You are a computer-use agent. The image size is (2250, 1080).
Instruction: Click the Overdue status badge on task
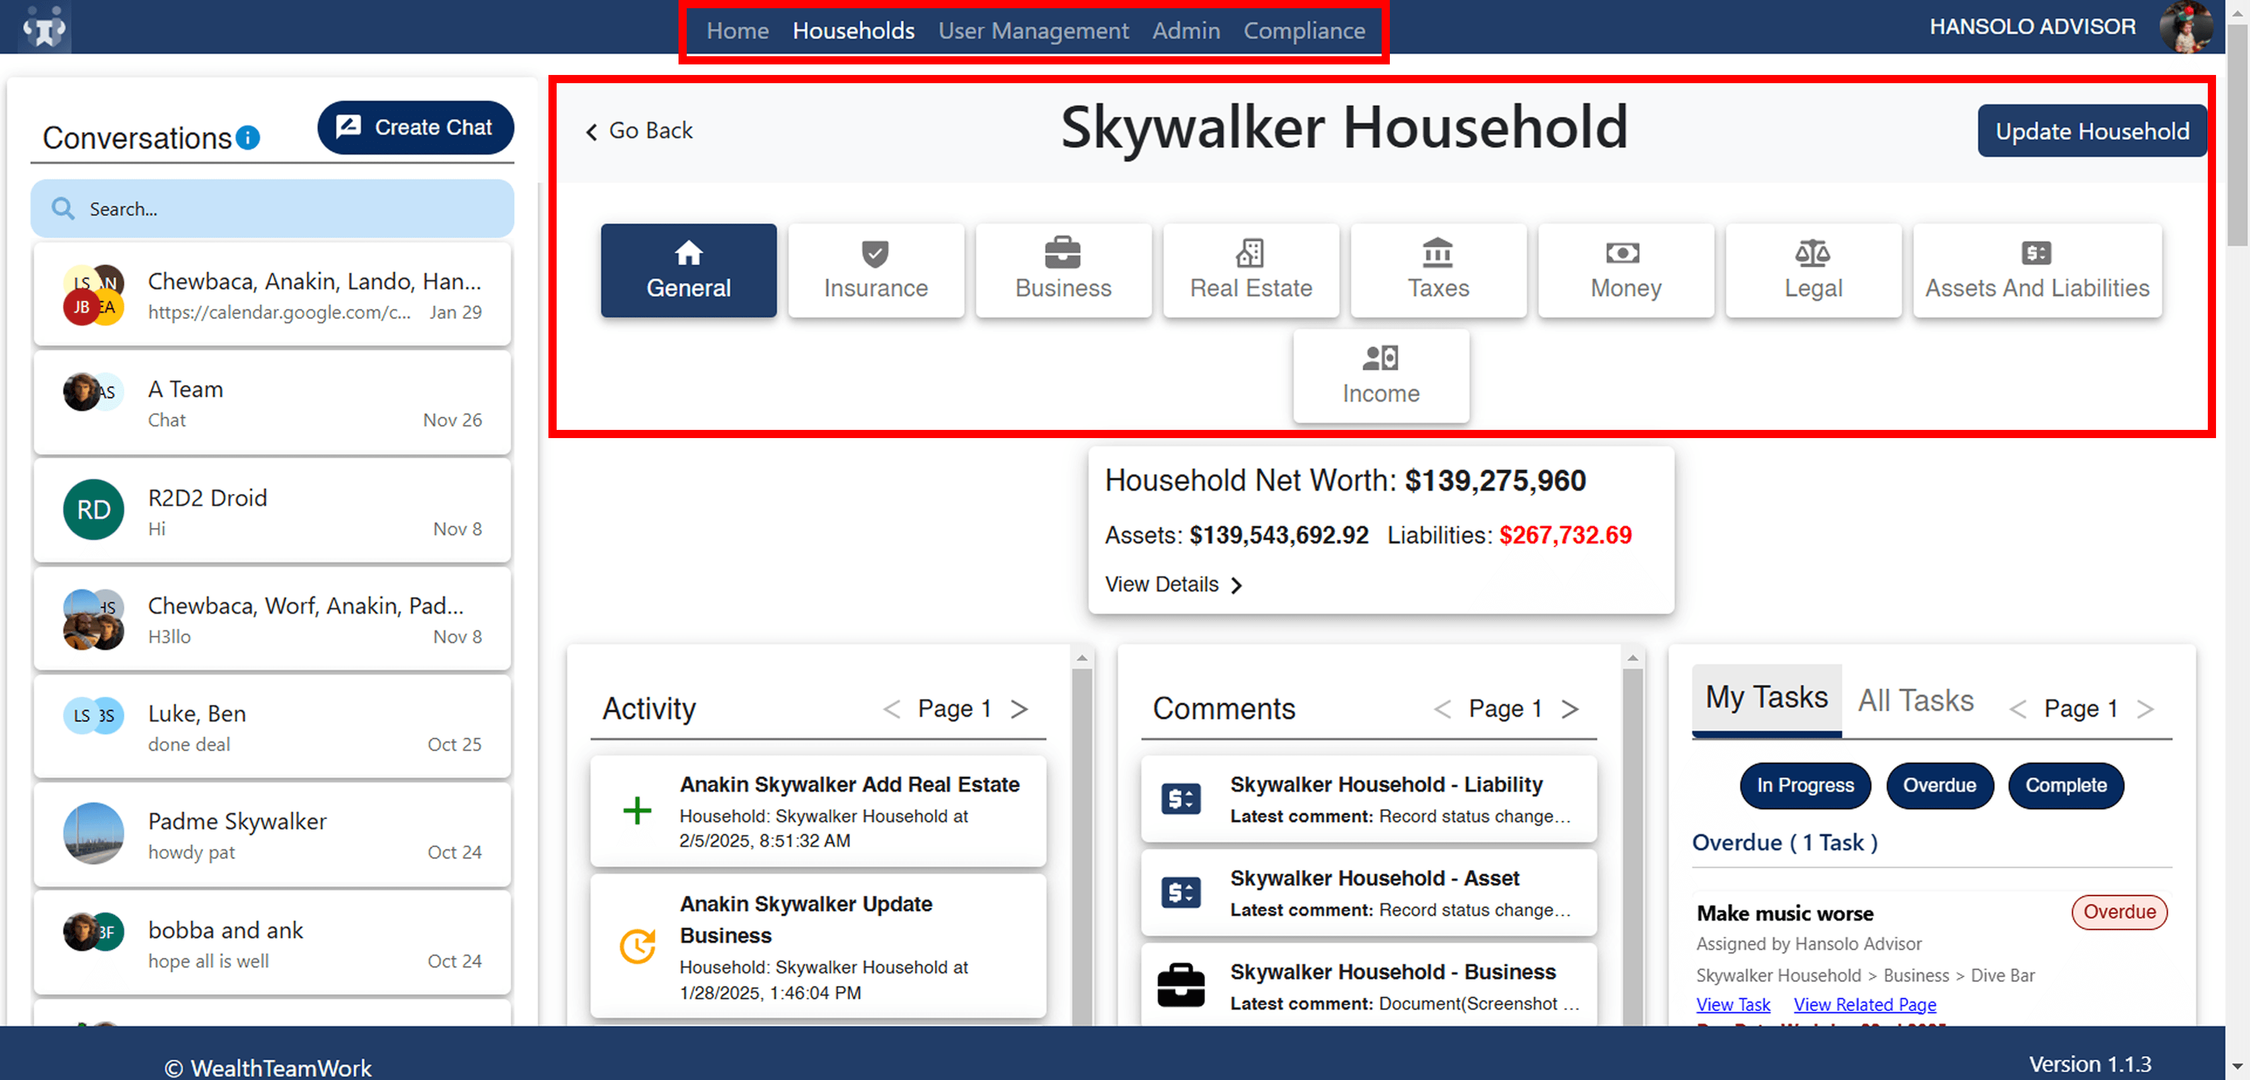(2119, 912)
